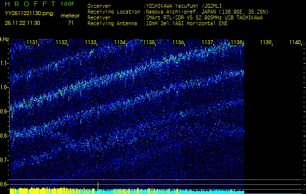This screenshot has height=194, width=306.
Task: Click the 'Receiving Antenna' field label
Action: (112, 24)
